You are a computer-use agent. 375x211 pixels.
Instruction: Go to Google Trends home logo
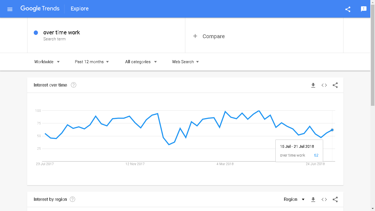[x=40, y=9]
